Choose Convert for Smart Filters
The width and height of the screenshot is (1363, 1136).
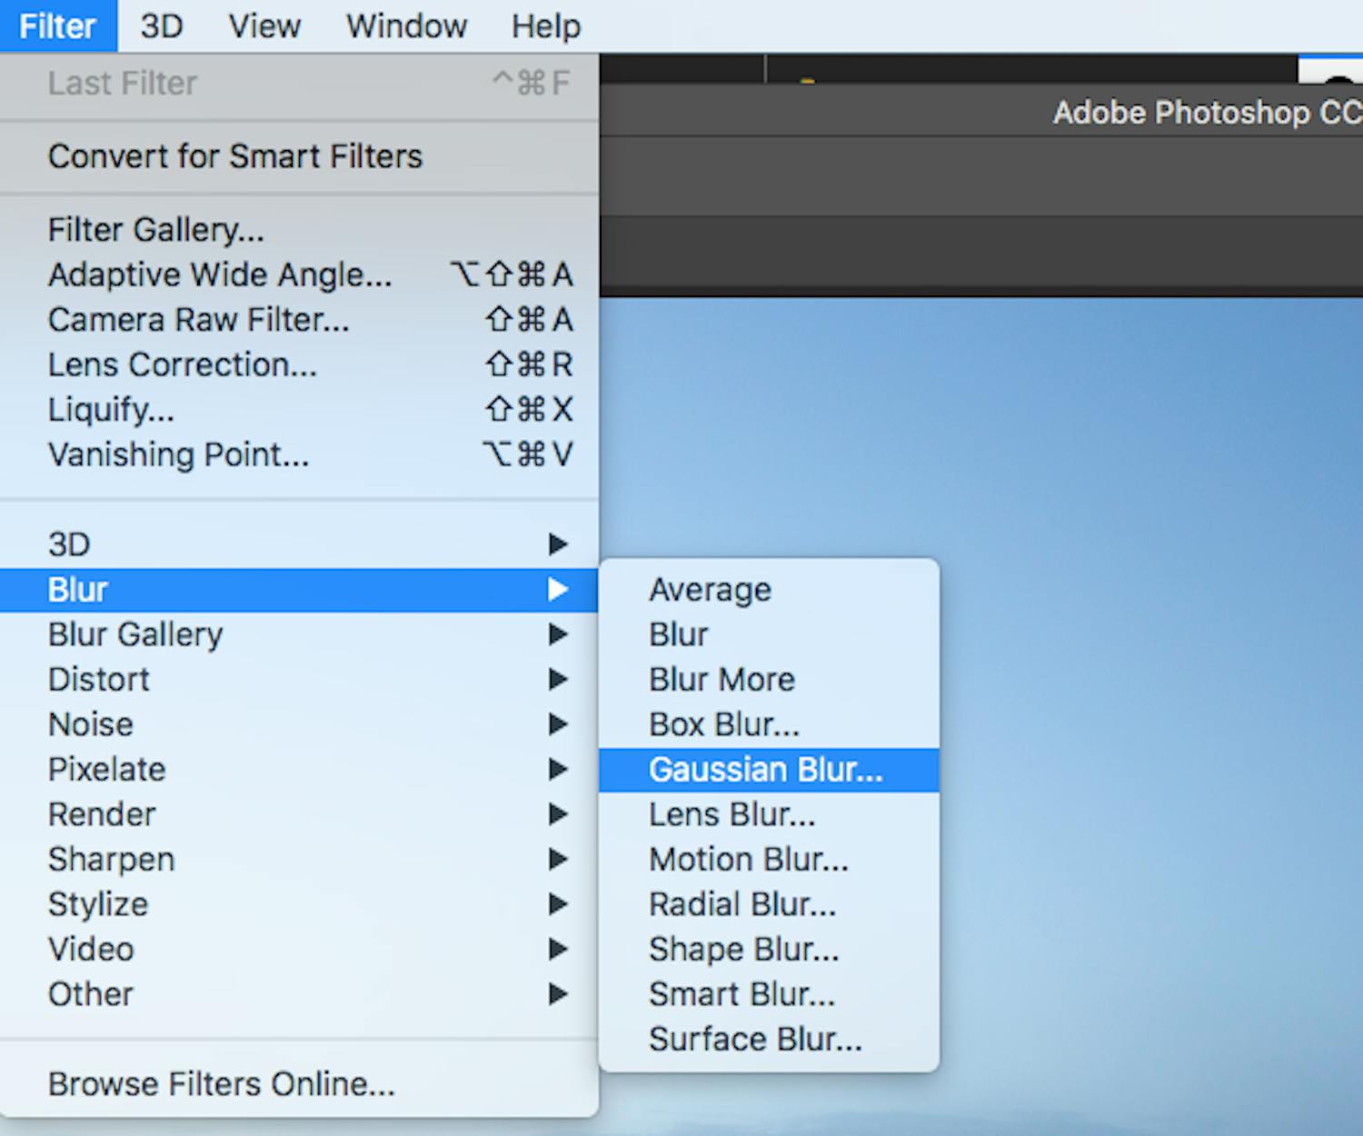click(x=234, y=156)
